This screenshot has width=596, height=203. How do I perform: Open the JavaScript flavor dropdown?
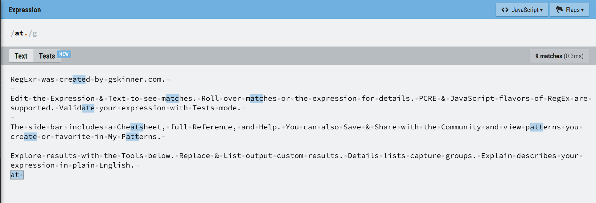coord(522,10)
